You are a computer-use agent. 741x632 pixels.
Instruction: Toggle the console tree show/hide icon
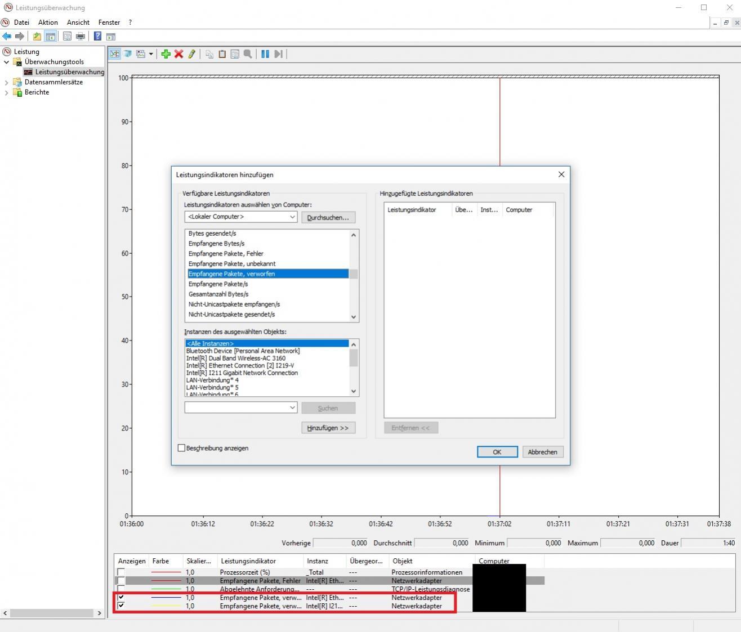(50, 37)
